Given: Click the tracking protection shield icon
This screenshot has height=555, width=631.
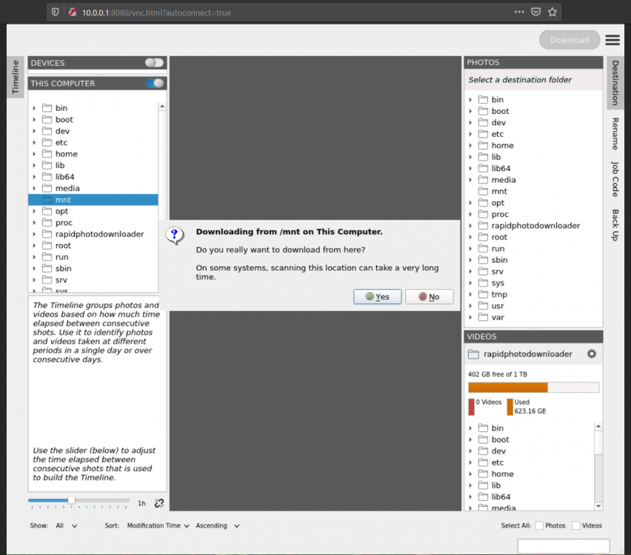Looking at the screenshot, I should [55, 12].
